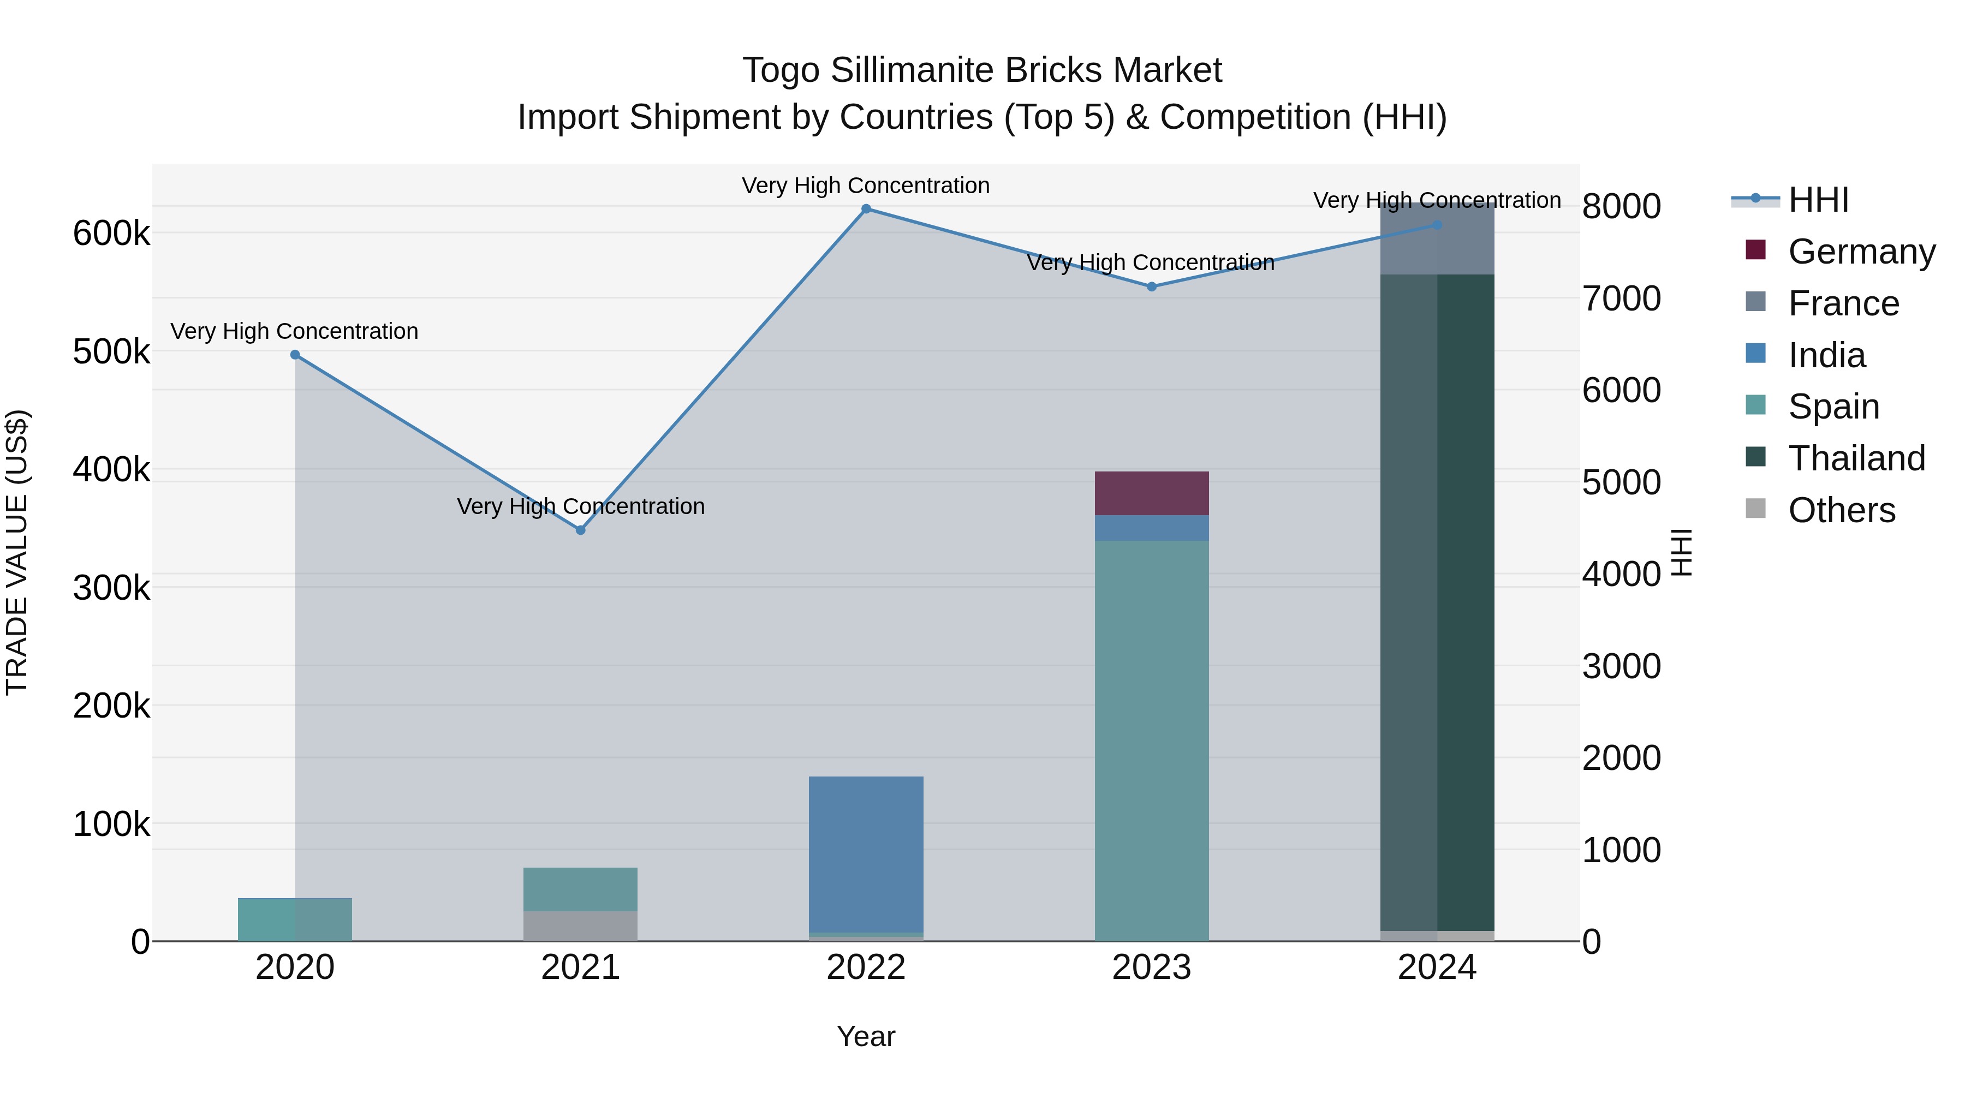Click 'Very High Concentration' label above 2023
This screenshot has height=1105, width=1965.
tap(1151, 262)
